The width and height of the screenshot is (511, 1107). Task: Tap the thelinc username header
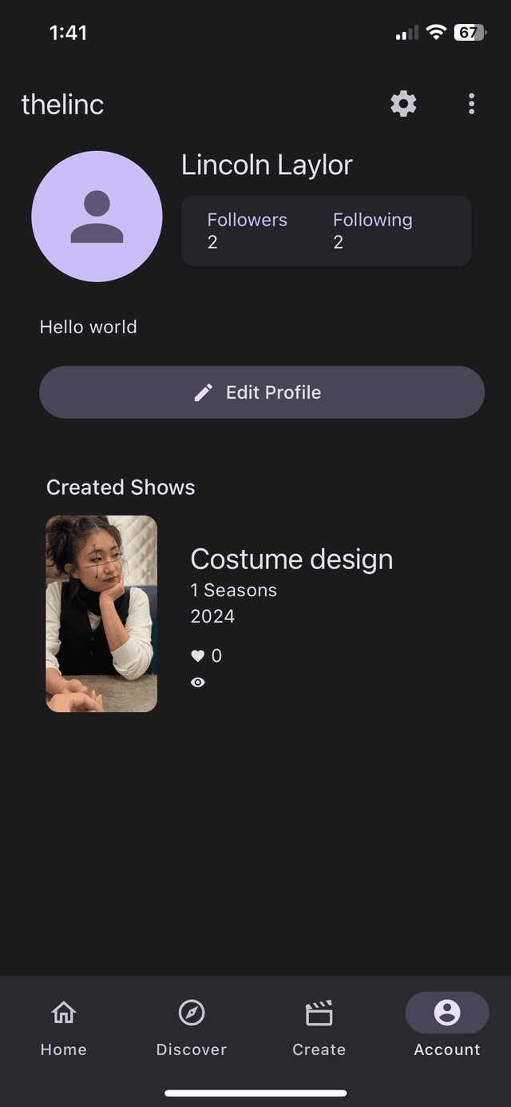(x=62, y=105)
